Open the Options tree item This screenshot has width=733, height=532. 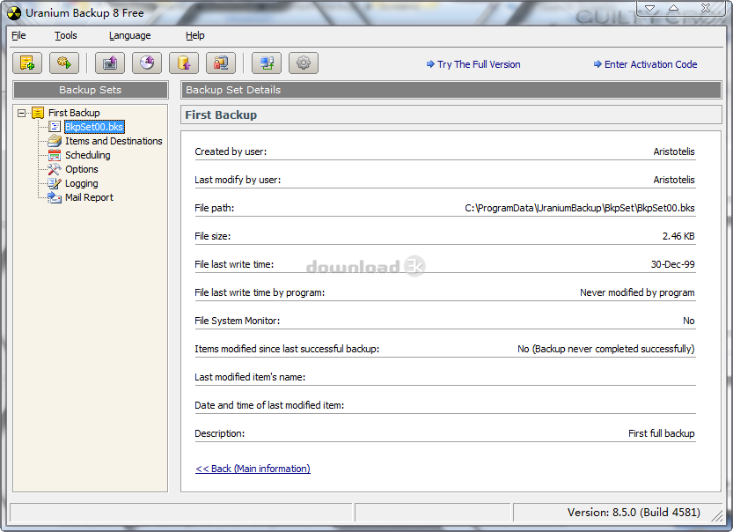tap(81, 169)
